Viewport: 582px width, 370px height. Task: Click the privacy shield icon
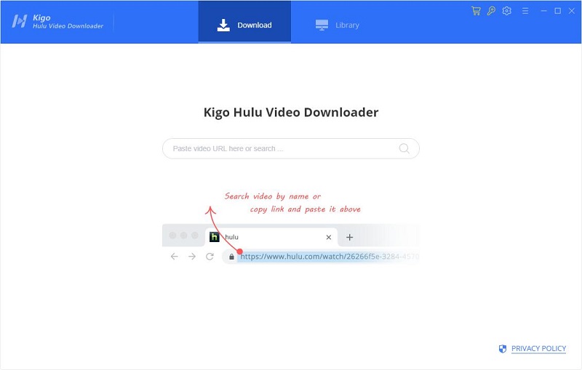click(x=502, y=348)
